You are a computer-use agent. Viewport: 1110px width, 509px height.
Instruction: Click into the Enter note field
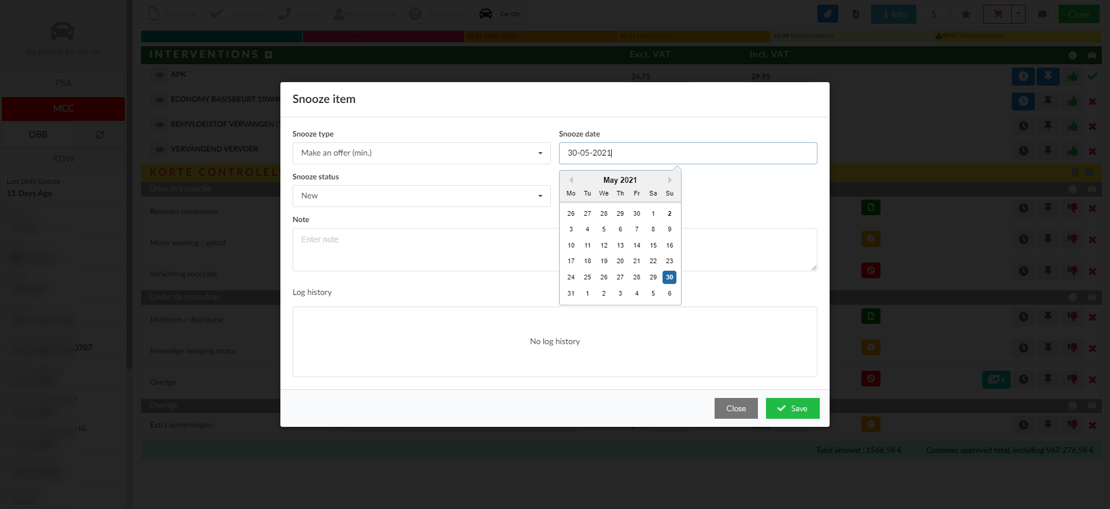(425, 249)
